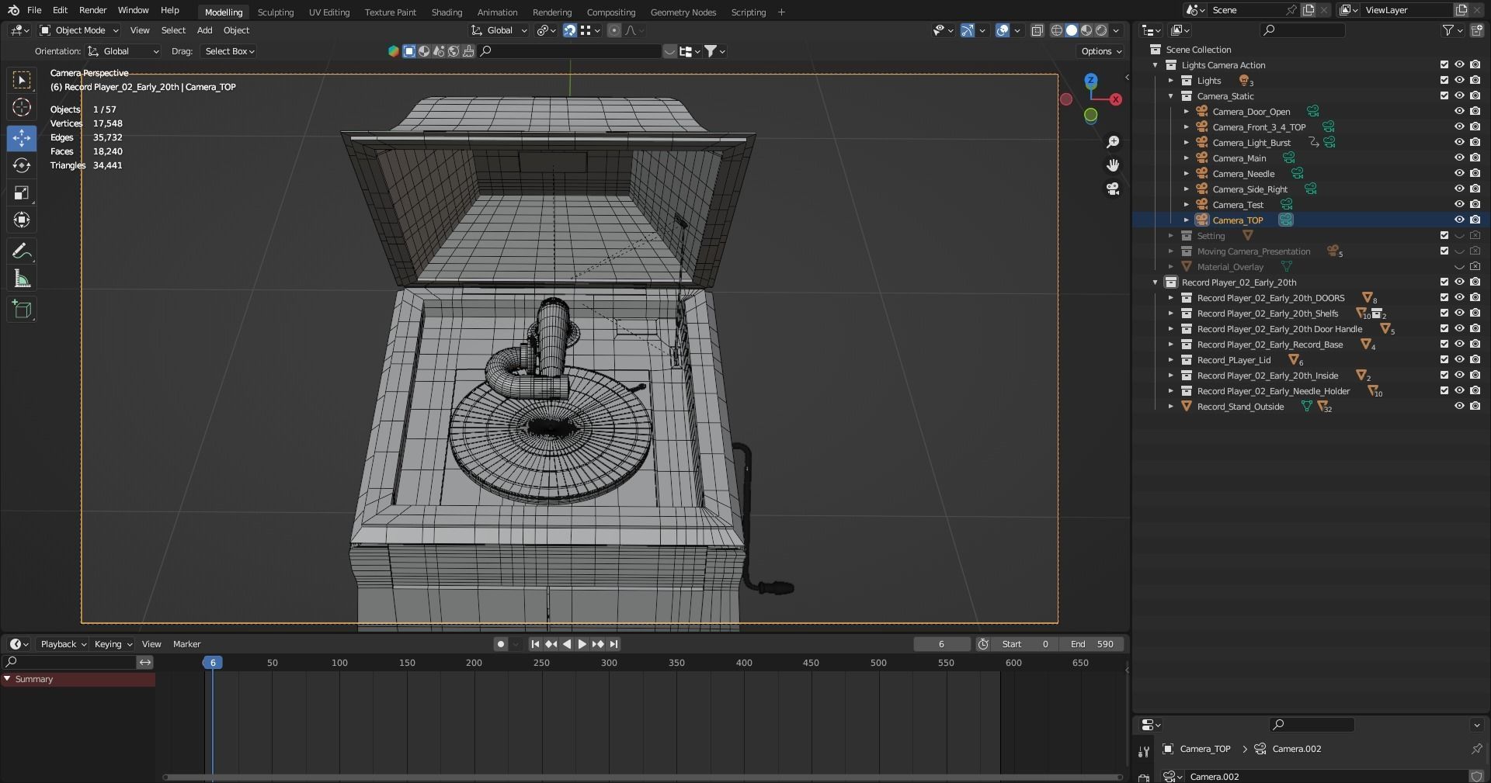Hide Camera_Main in the viewport
1491x783 pixels.
click(1459, 158)
